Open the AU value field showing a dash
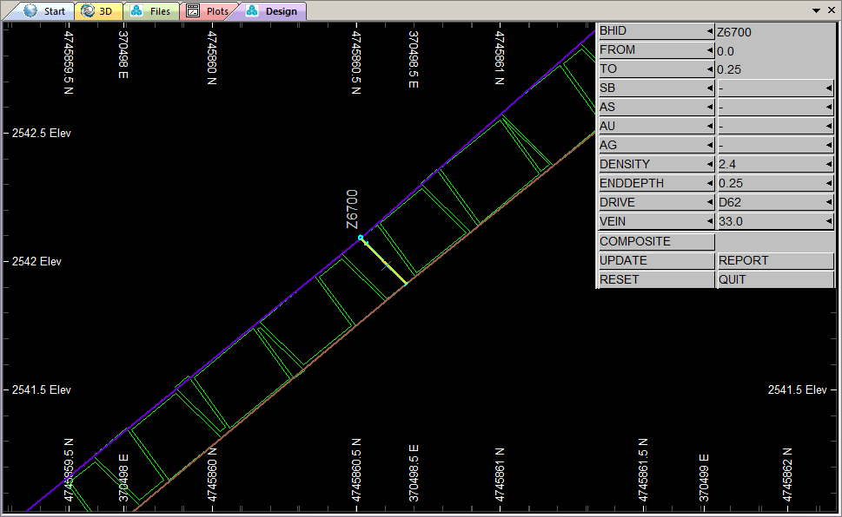Image resolution: width=842 pixels, height=517 pixels. coord(775,127)
